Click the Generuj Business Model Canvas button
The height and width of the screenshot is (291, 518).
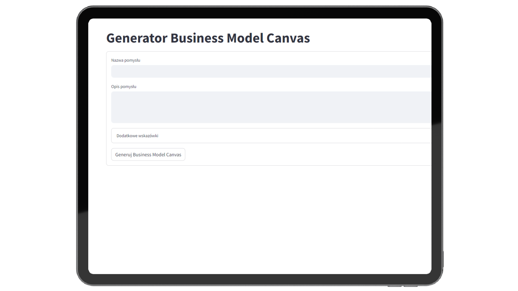(x=148, y=154)
